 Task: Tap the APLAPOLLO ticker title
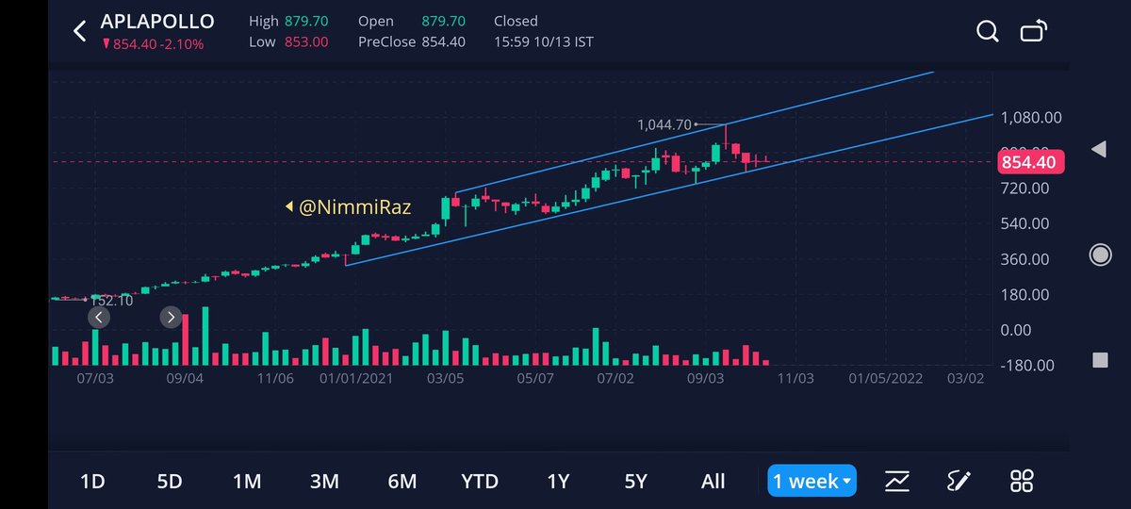(x=157, y=21)
